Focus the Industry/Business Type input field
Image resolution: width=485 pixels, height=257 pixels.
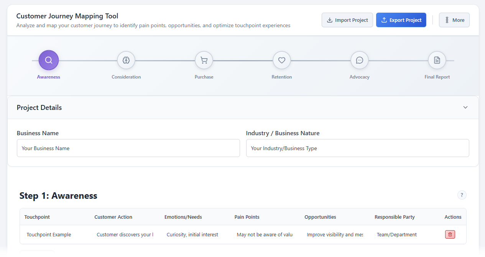pos(357,148)
